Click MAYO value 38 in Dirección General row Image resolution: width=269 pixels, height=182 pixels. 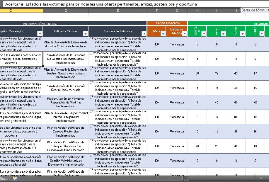[x=236, y=88]
